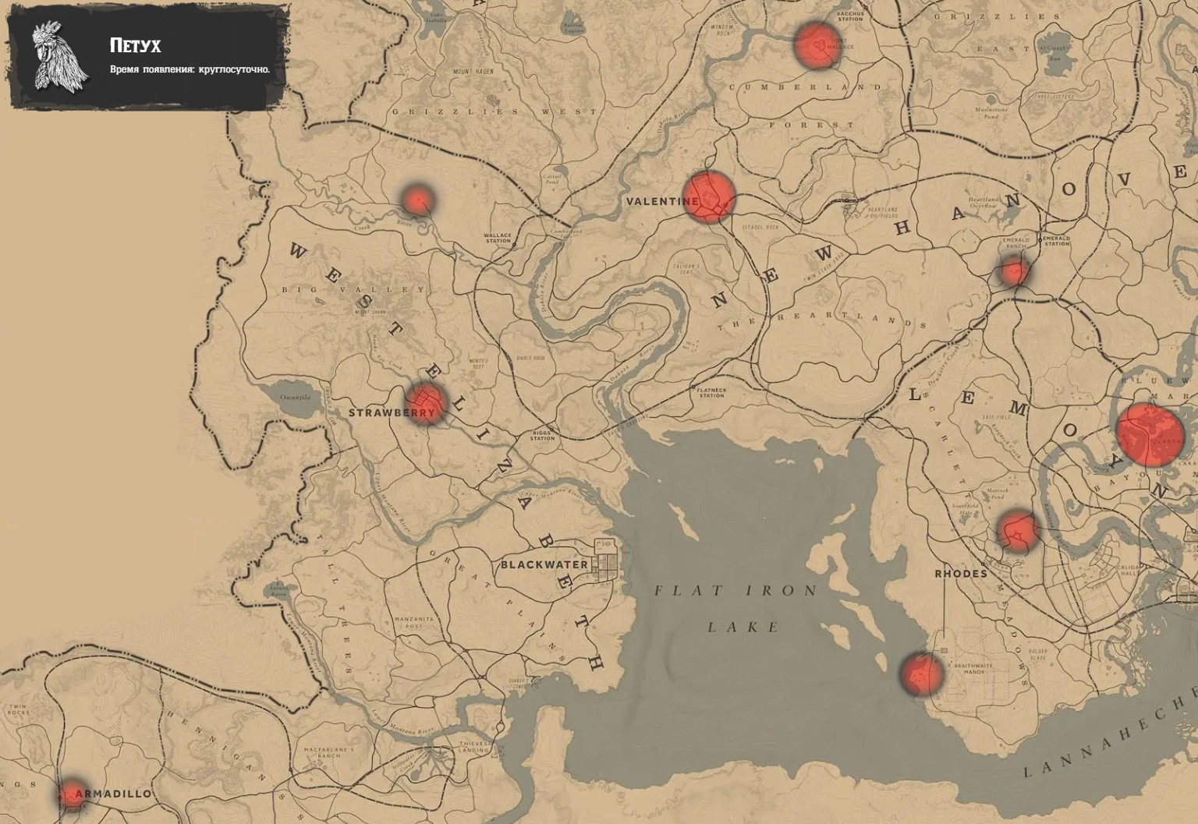Click the Moonstone Pond label
Image resolution: width=1198 pixels, height=824 pixels.
991,114
